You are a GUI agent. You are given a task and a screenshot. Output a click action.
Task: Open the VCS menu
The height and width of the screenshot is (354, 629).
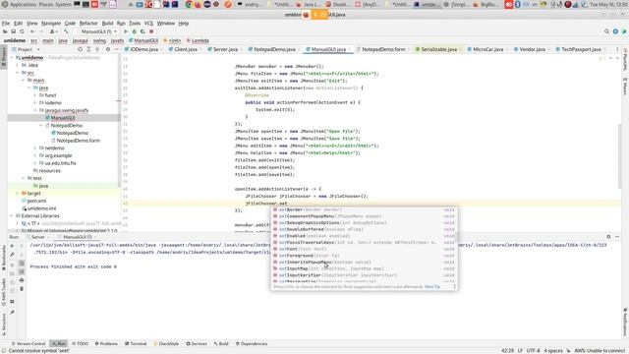click(x=148, y=24)
